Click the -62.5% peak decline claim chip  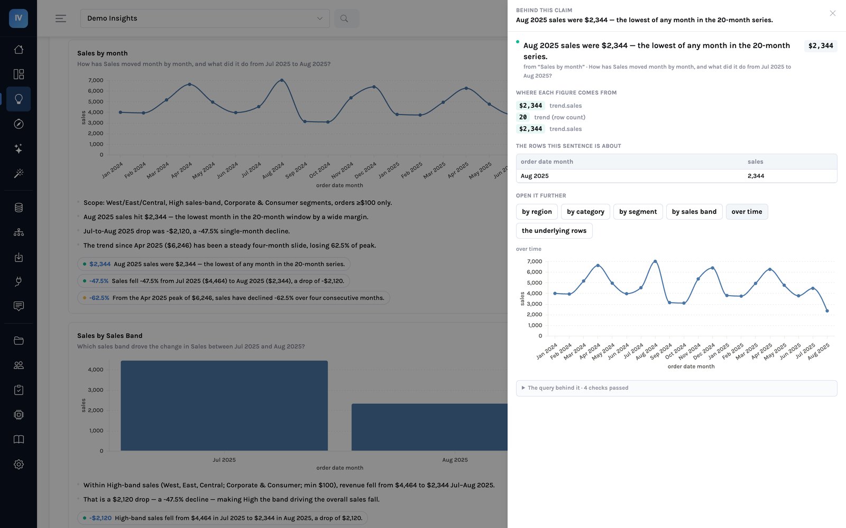[234, 298]
